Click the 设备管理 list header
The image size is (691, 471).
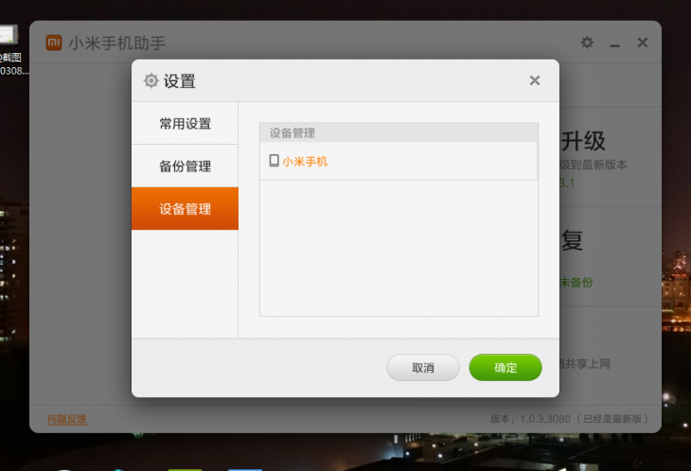click(x=399, y=133)
